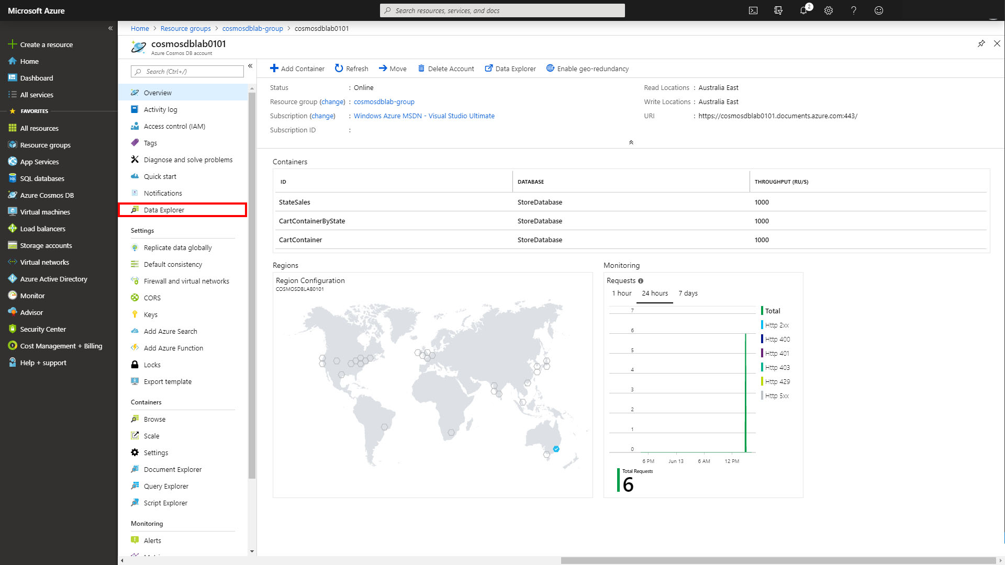Open Load balancers in sidebar
Image resolution: width=1005 pixels, height=565 pixels.
tap(37, 229)
